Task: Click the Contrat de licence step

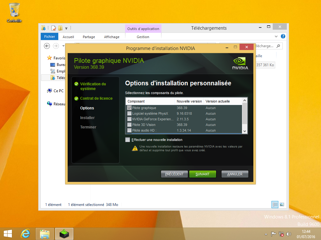Action: 96,98
